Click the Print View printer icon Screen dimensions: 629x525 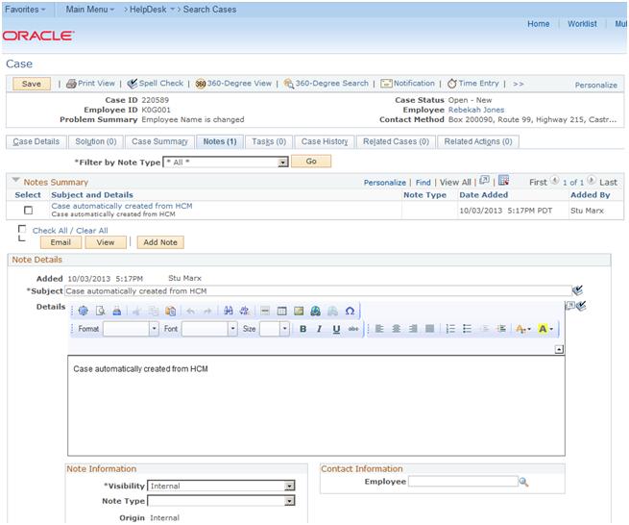coord(71,84)
